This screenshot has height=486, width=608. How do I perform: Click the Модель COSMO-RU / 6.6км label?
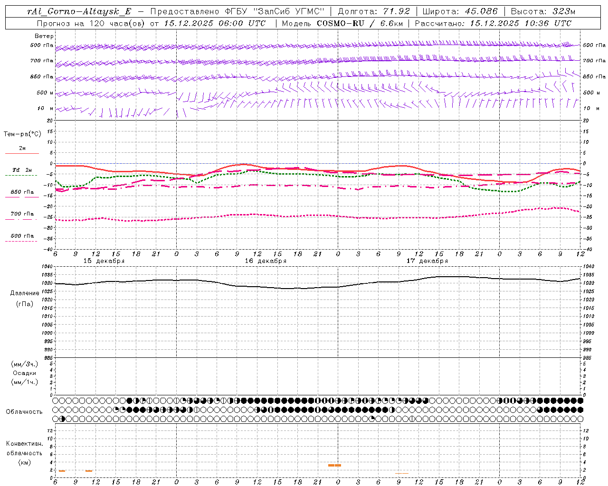[x=342, y=23]
